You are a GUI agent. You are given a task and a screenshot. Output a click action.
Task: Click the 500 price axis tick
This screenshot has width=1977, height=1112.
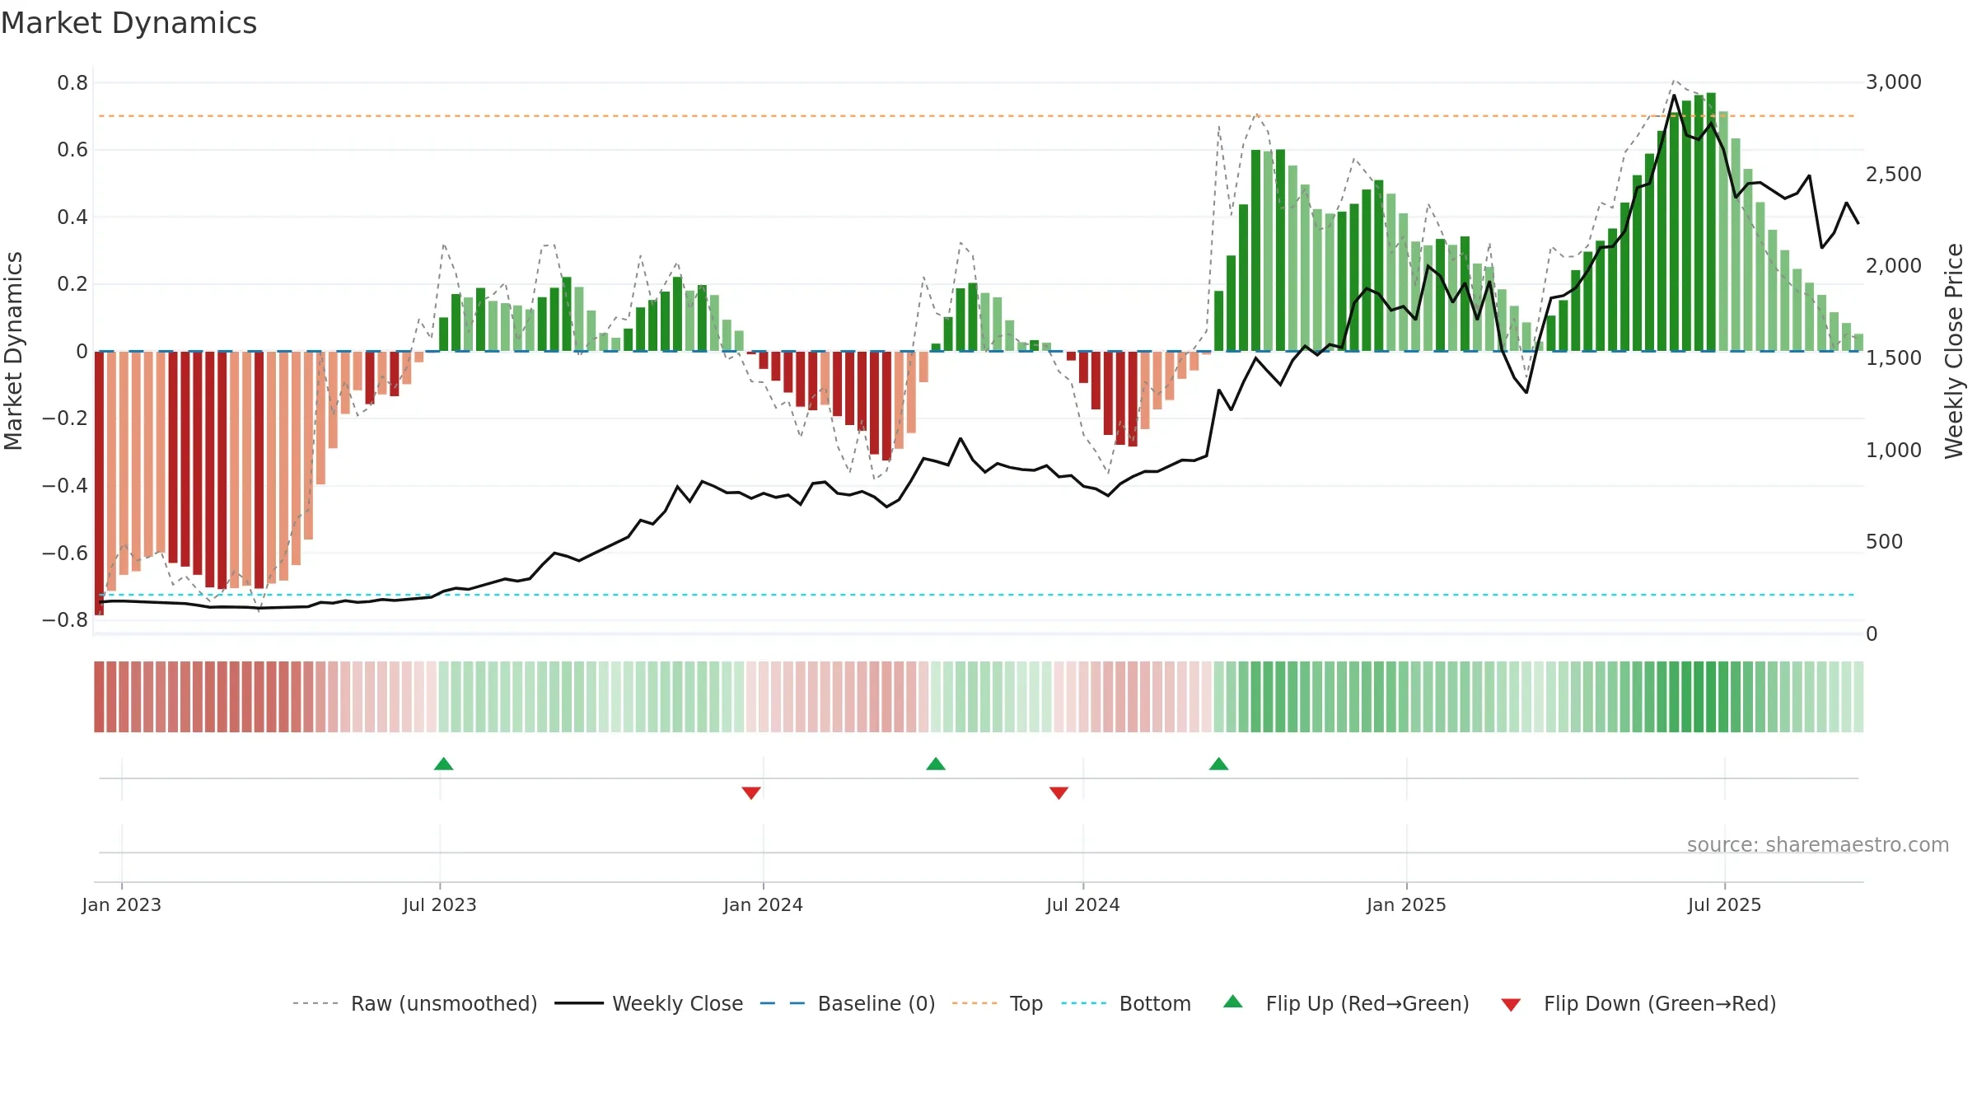click(x=1885, y=542)
